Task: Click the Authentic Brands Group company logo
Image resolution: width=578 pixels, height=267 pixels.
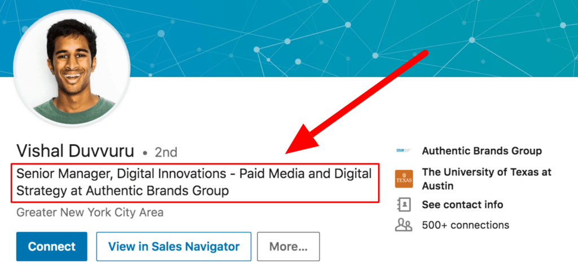Action: [404, 151]
